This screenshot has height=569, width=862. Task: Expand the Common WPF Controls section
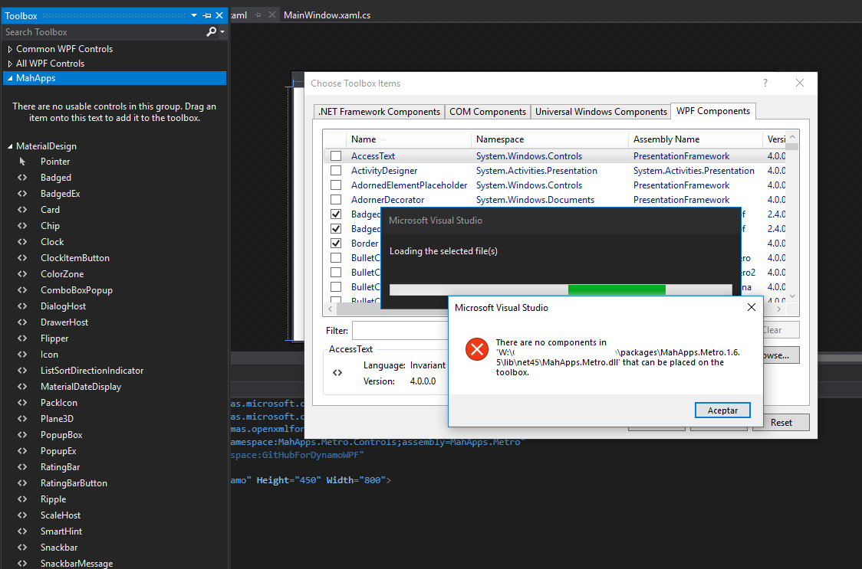[10, 48]
